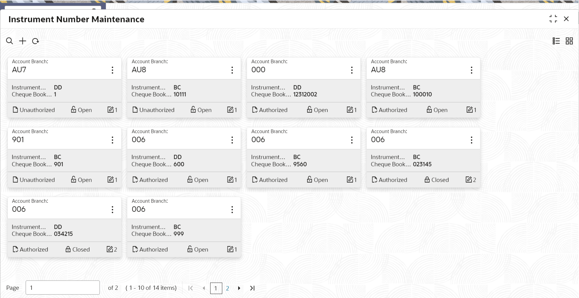579x298 pixels.
Task: Click the Page number input field
Action: point(63,287)
